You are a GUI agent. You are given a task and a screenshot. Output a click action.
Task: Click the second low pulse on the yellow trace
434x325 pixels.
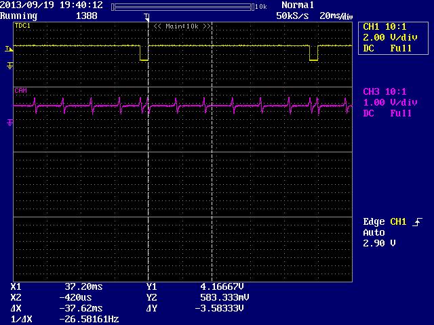(x=313, y=53)
